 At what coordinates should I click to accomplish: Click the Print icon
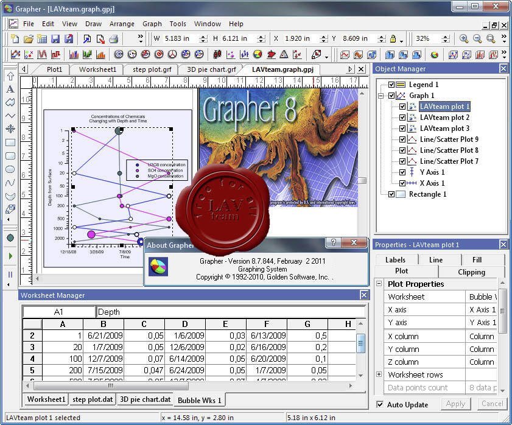click(114, 38)
